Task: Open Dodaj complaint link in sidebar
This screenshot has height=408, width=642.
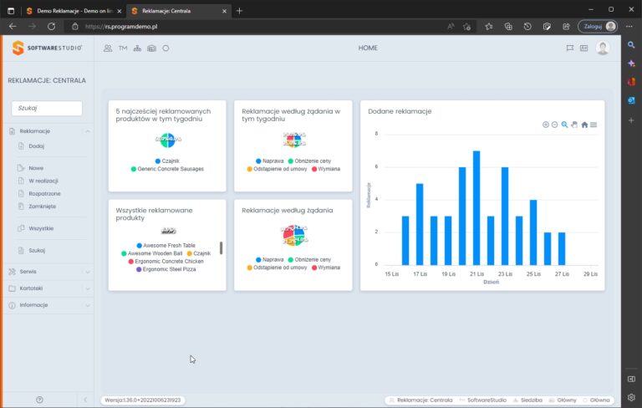Action: coord(36,145)
